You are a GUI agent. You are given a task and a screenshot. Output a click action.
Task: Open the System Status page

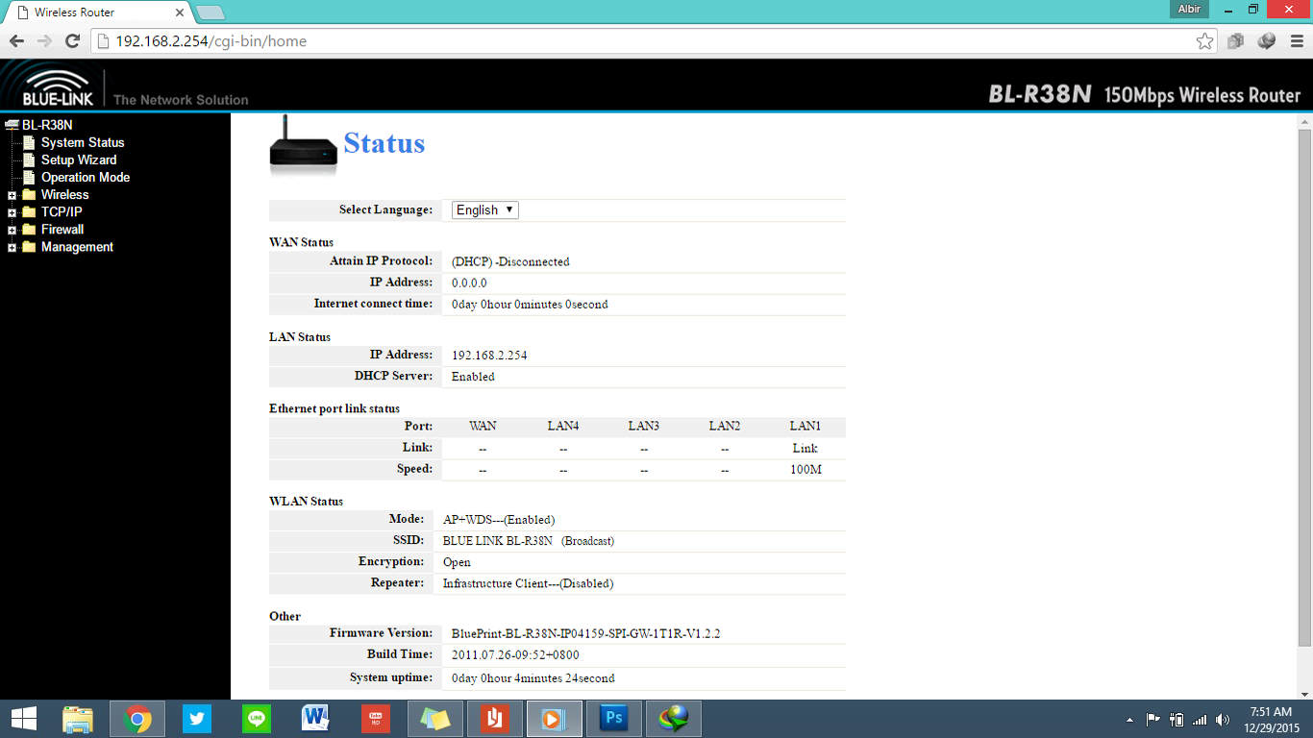pyautogui.click(x=83, y=142)
